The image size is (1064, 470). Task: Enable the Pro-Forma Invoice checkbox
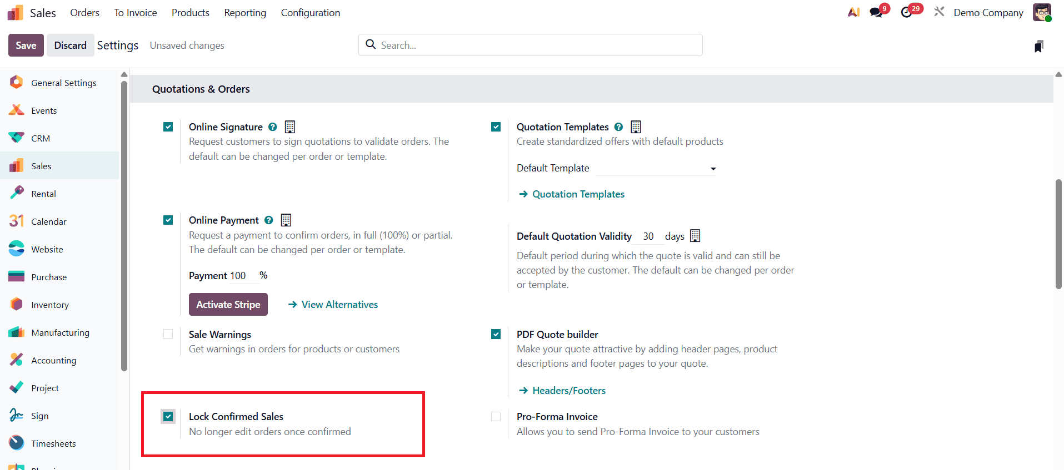point(496,417)
